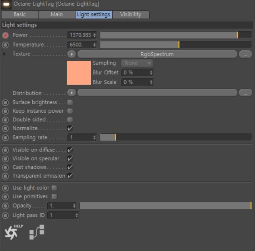
Task: Click Use primitives keyframe dot
Action: (5, 197)
